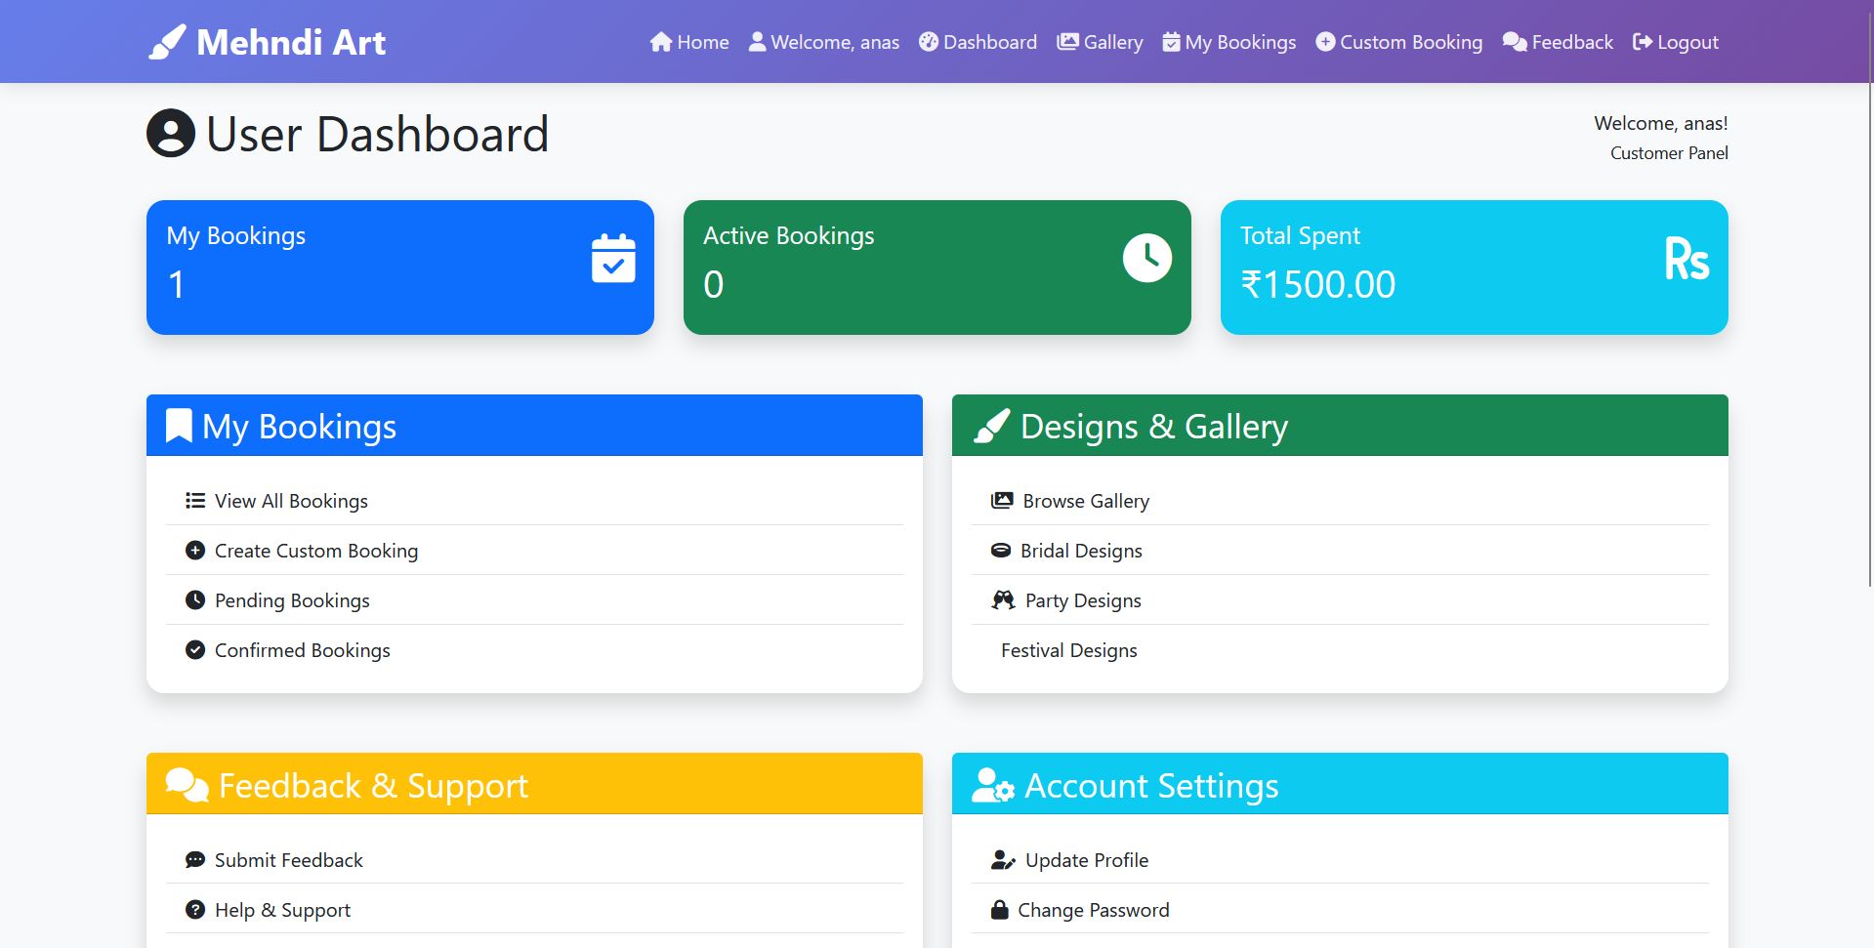The width and height of the screenshot is (1874, 948).
Task: Select the calendar icon on My Bookings card
Action: (x=611, y=257)
